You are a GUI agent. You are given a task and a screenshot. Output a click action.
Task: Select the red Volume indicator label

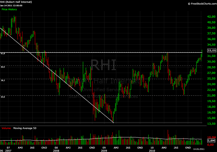tap(6, 128)
